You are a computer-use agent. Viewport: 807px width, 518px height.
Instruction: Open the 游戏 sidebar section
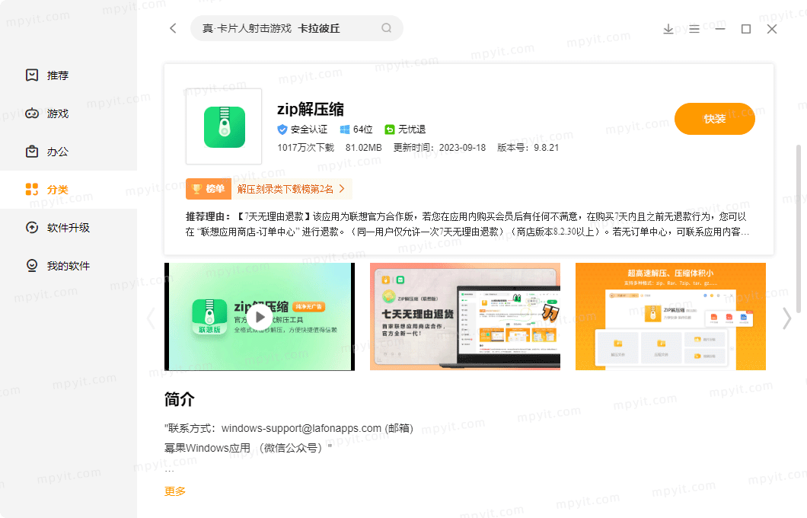click(x=69, y=114)
